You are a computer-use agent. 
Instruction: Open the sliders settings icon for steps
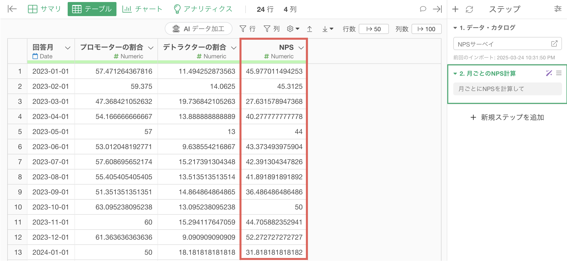coord(558,9)
